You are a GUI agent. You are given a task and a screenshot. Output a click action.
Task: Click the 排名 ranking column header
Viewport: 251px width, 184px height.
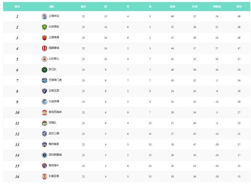coord(17,6)
